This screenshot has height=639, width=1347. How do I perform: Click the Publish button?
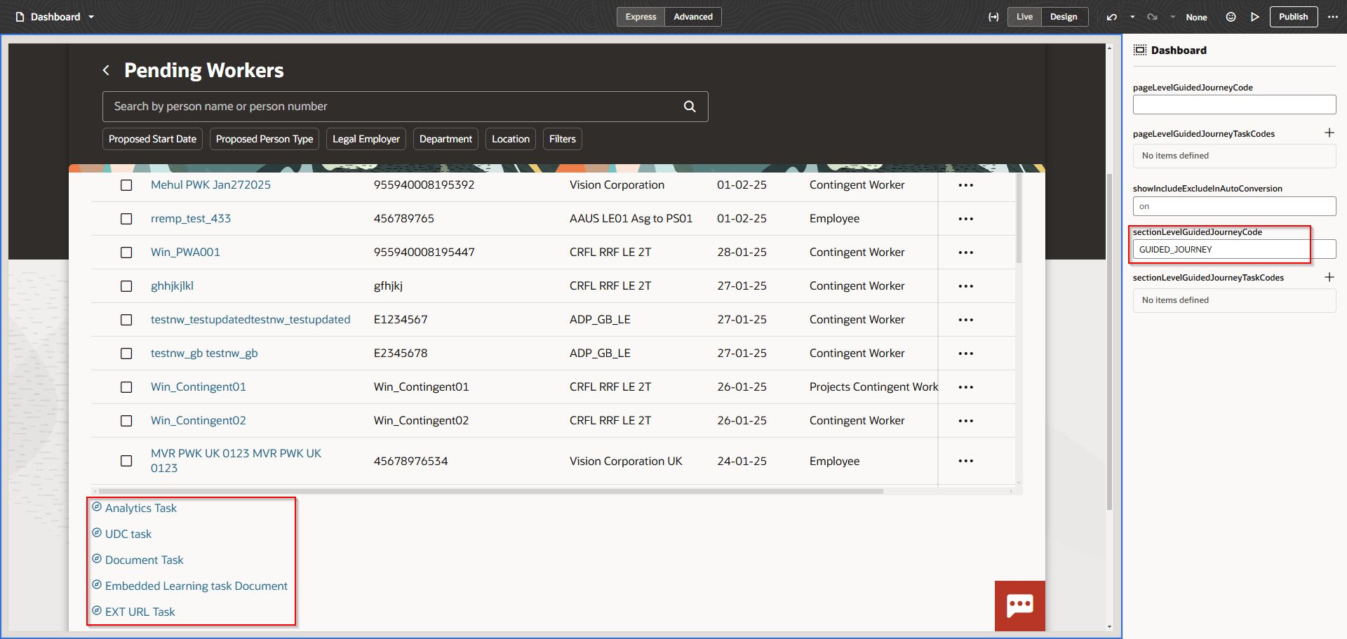[1293, 17]
